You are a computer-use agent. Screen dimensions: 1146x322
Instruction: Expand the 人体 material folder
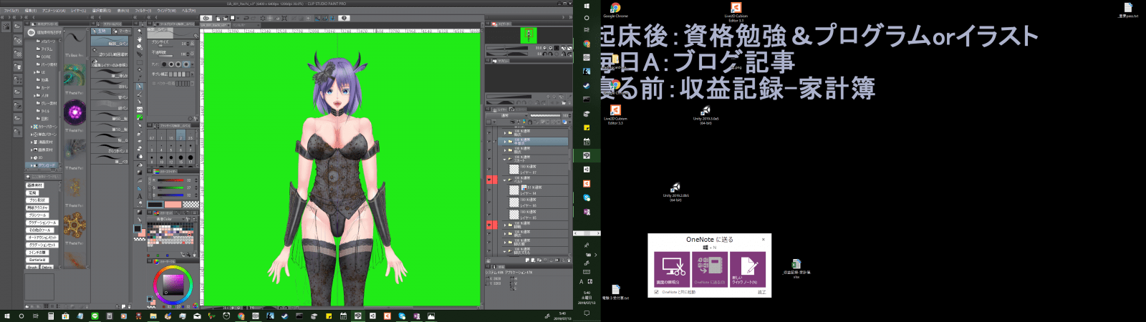[34, 95]
